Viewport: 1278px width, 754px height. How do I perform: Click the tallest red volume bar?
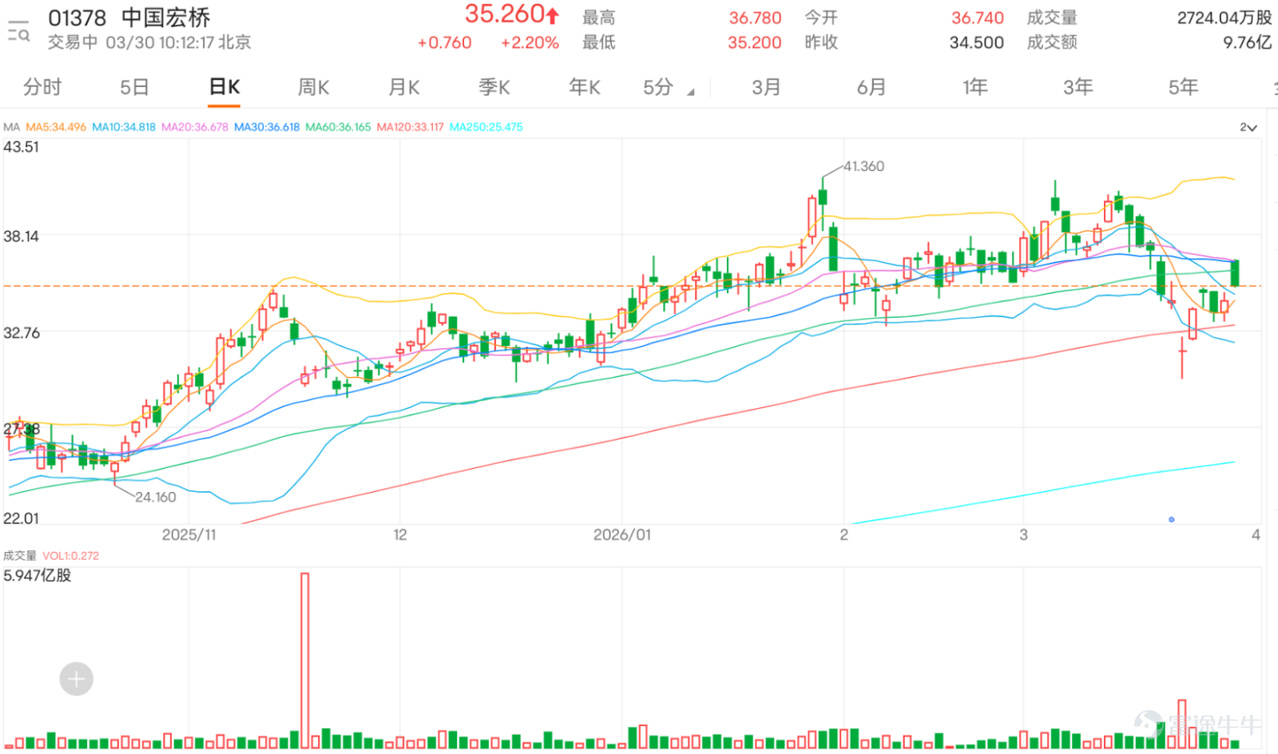point(304,660)
